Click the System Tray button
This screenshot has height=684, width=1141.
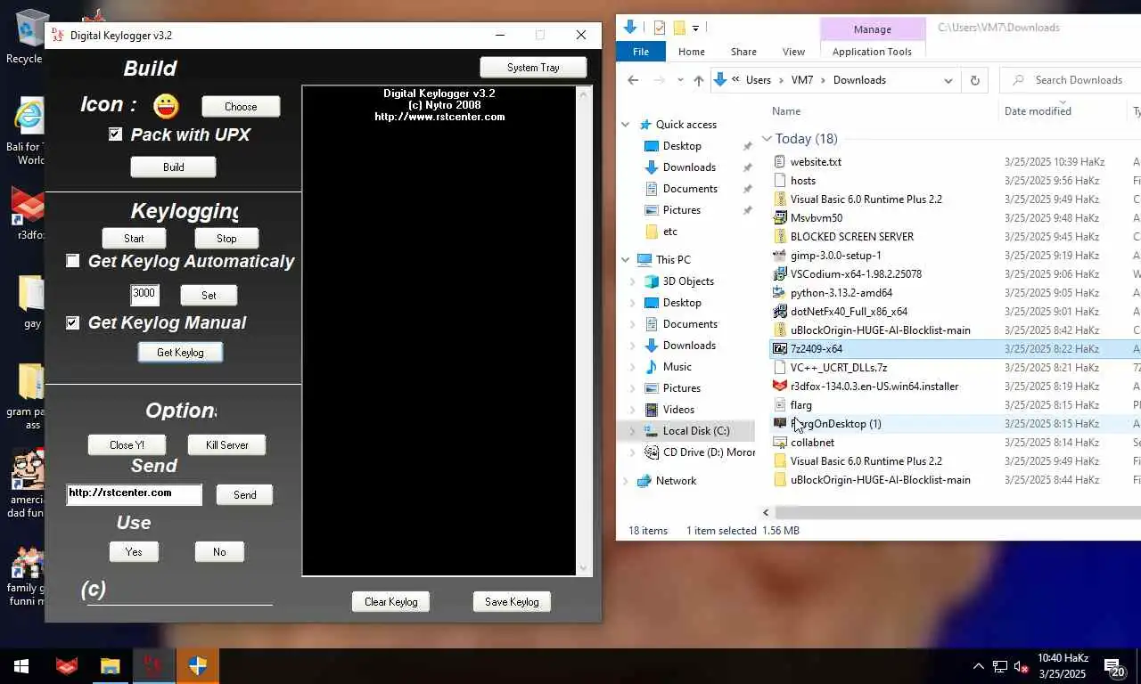533,68
